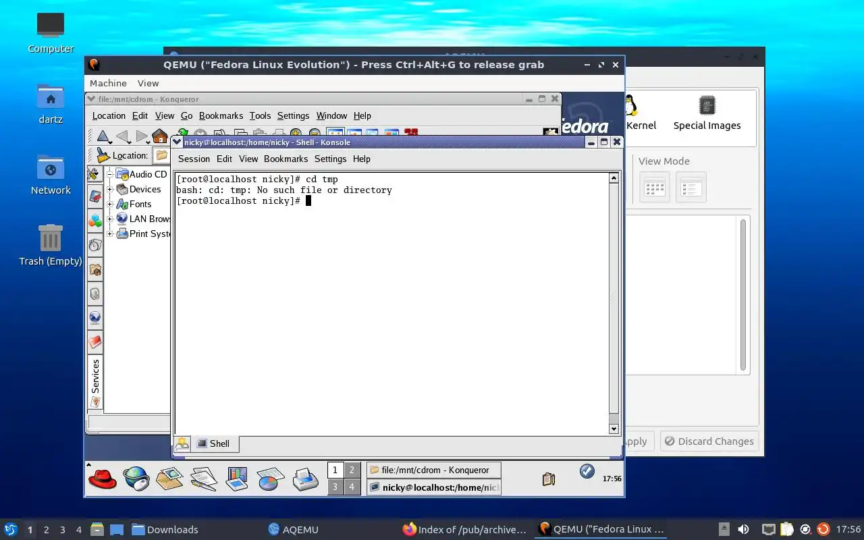The image size is (864, 540).
Task: Click Konqueror's Back arrow button
Action: [x=122, y=136]
